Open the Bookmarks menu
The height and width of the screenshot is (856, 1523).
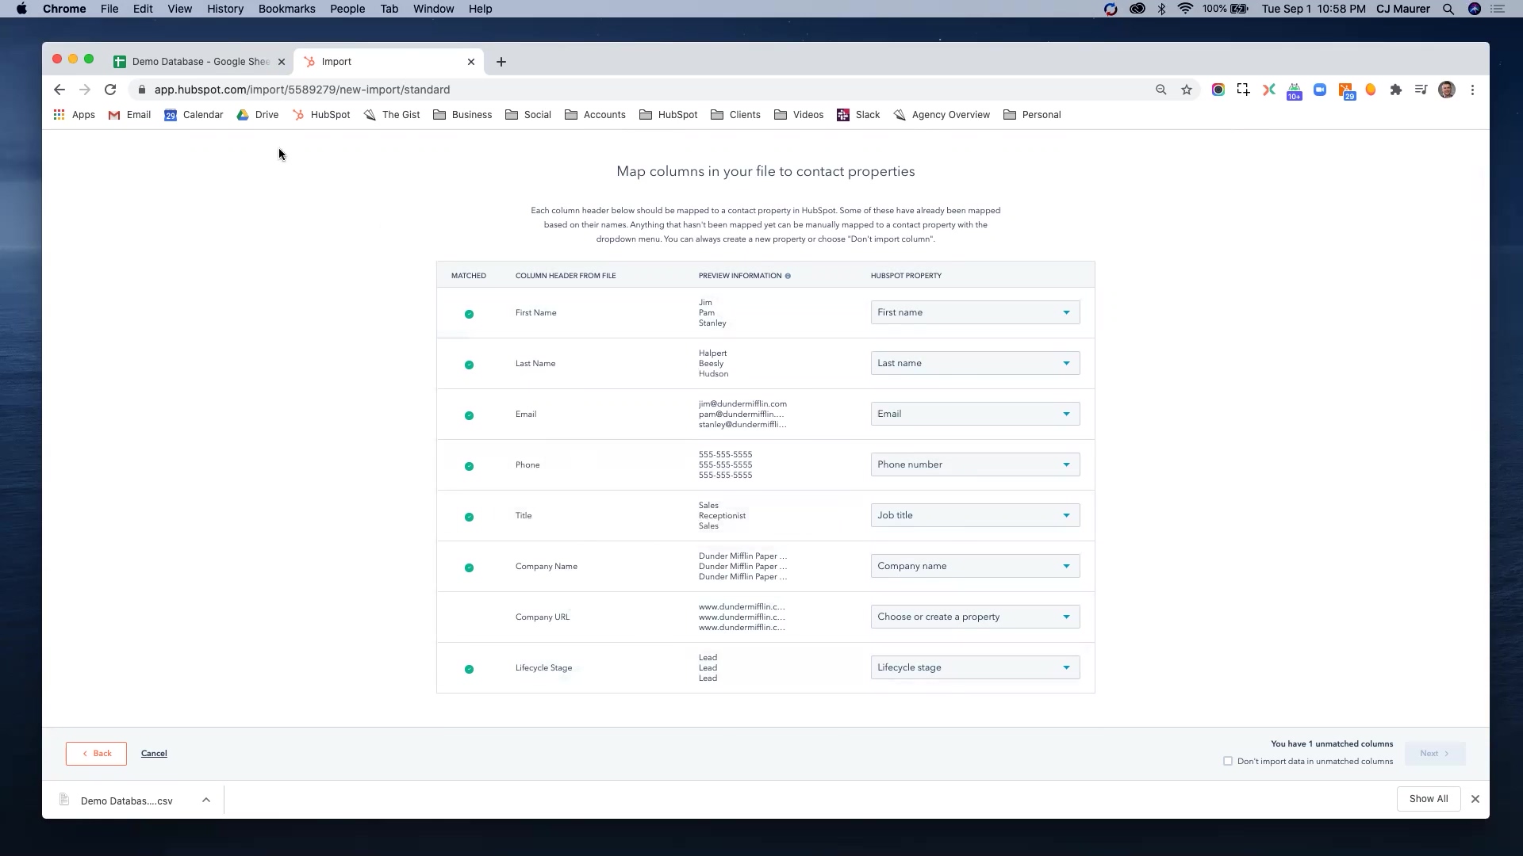click(286, 9)
